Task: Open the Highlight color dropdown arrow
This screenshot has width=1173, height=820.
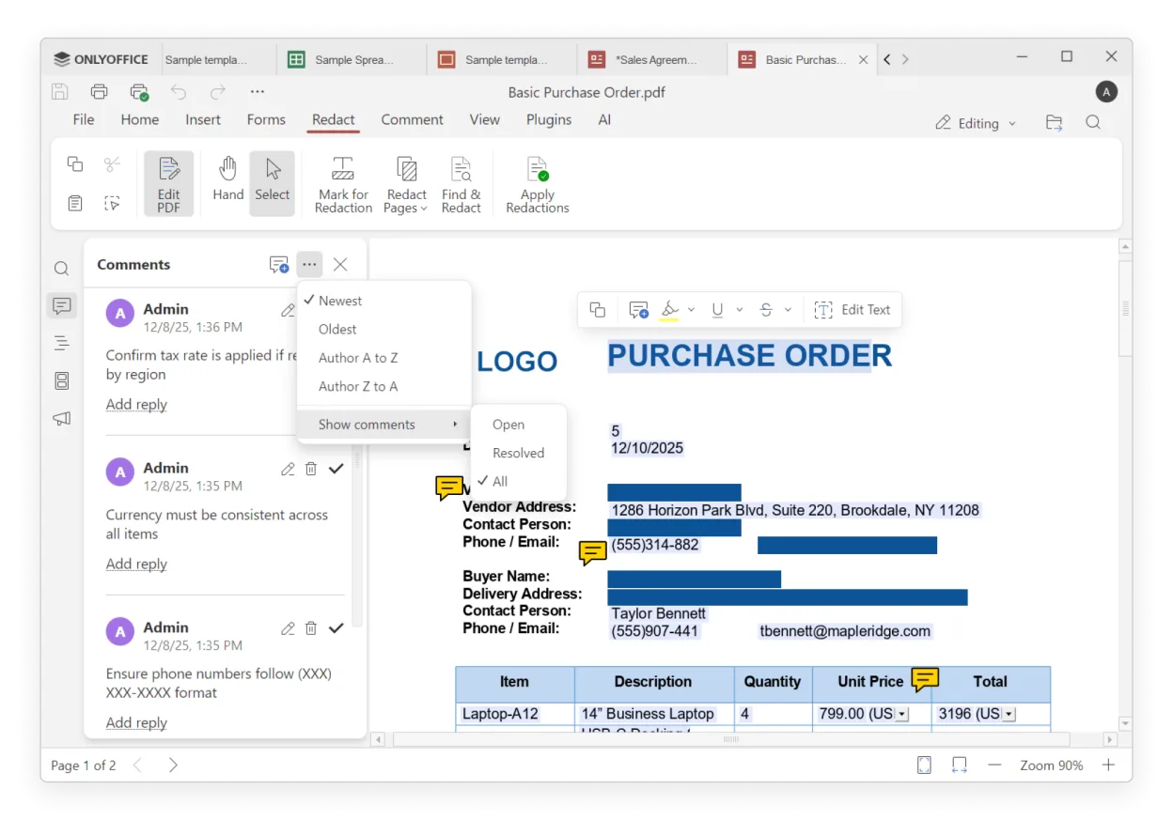Action: (692, 310)
